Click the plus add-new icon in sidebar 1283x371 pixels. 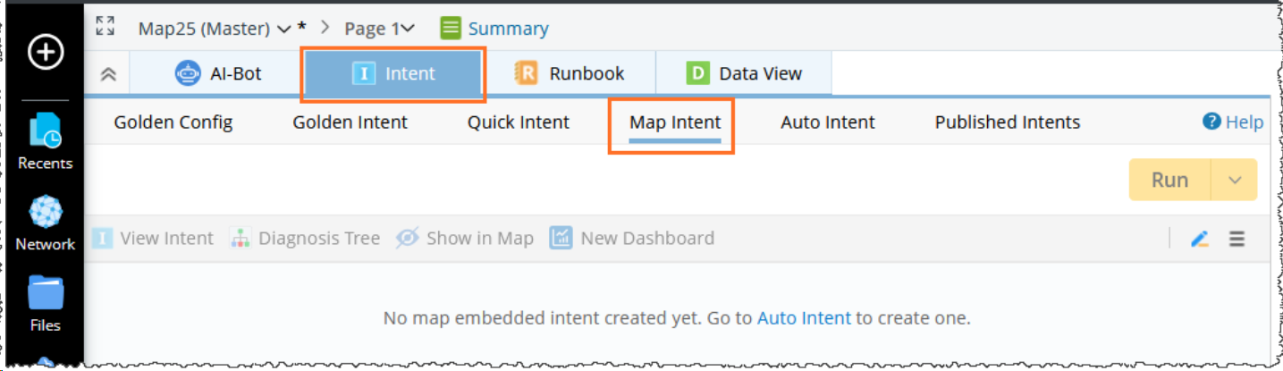click(x=45, y=53)
